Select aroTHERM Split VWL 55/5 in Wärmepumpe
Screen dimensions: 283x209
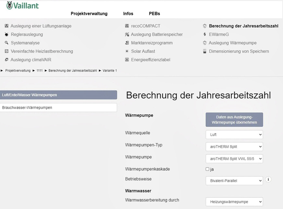pos(234,159)
